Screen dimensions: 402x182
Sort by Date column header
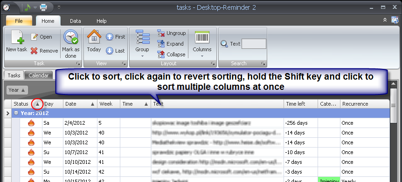[x=80, y=104]
